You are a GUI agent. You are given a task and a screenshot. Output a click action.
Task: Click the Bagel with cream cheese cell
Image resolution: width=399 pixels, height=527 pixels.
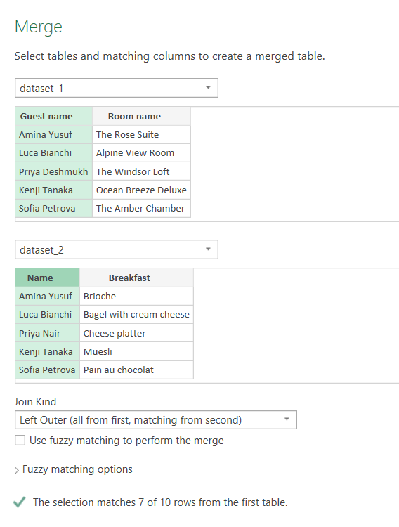[136, 315]
